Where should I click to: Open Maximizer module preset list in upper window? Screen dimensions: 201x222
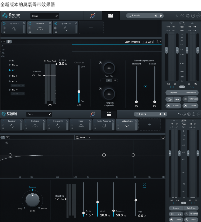30,32
